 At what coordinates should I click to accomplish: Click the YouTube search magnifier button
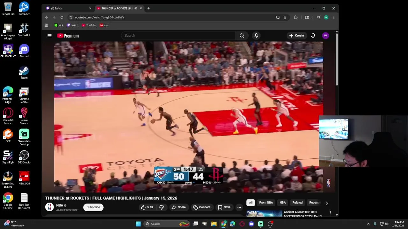242,36
